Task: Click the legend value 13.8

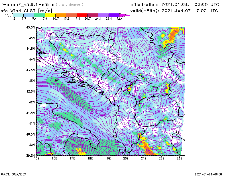Action: [66, 19]
